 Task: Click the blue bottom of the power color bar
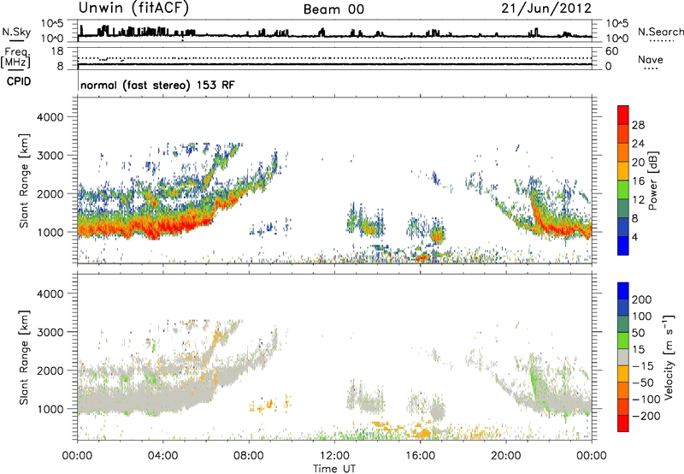point(623,246)
